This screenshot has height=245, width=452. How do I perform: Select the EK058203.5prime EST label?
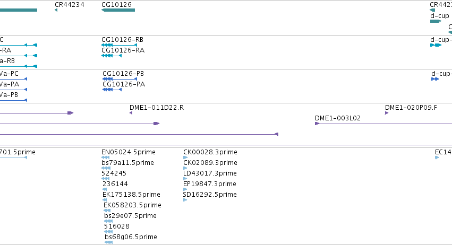[x=132, y=205]
